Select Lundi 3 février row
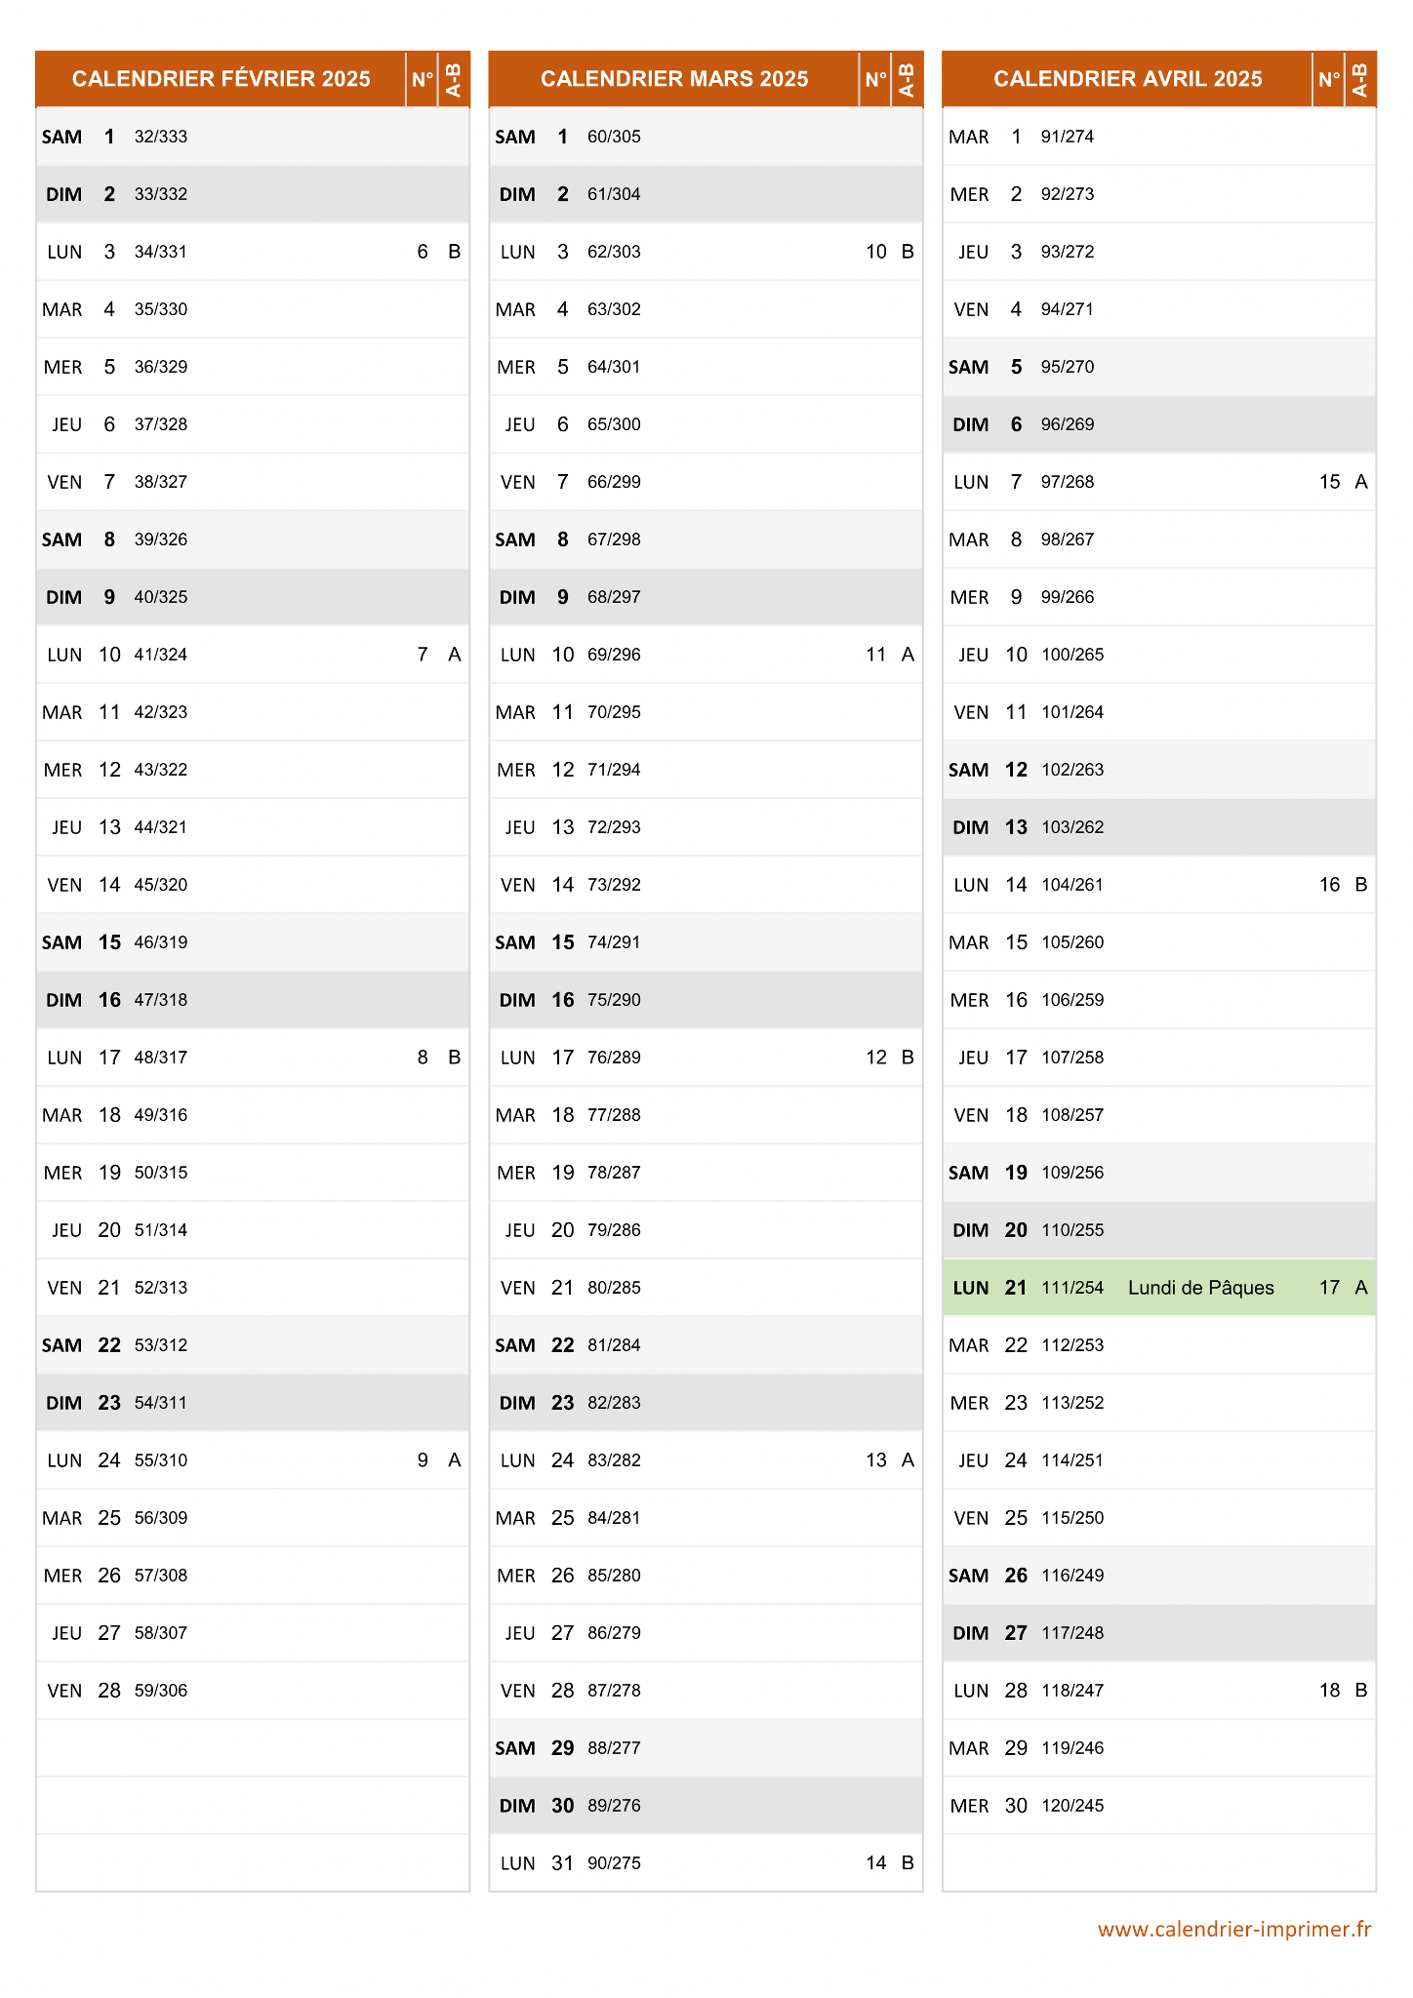1413x1998 pixels. tap(253, 252)
